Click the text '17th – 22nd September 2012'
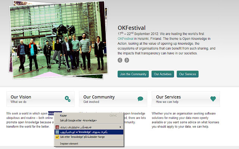 (138, 34)
